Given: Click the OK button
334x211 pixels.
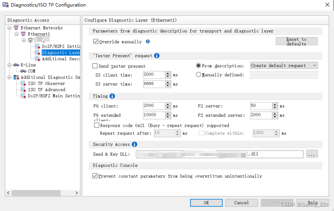Looking at the screenshot, I should (x=206, y=203).
